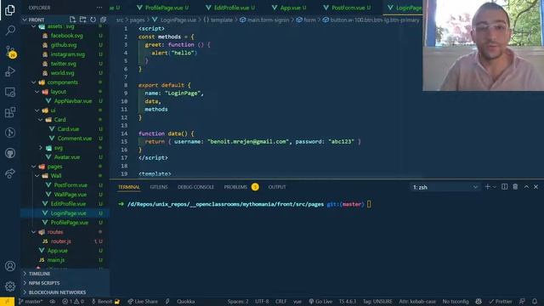Open the Manage settings gear
The height and width of the screenshot is (306, 544).
point(10,286)
